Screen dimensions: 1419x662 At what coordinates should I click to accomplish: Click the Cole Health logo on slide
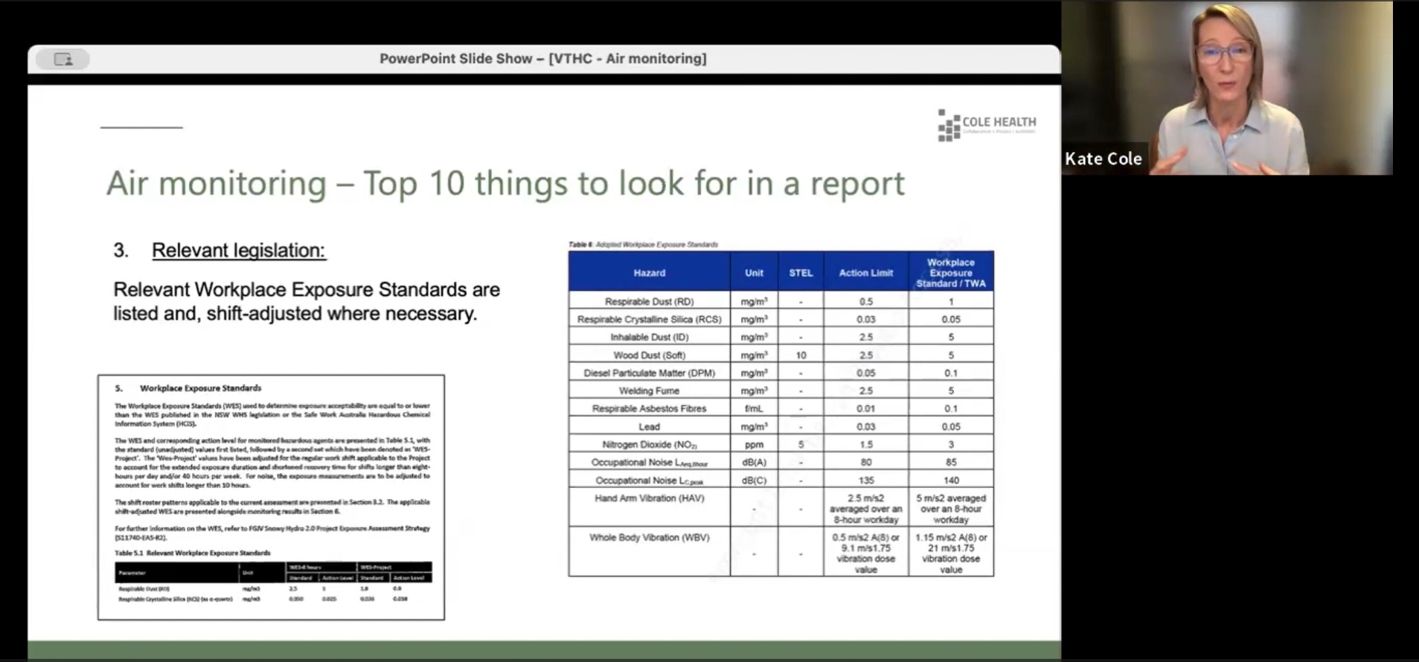(987, 125)
